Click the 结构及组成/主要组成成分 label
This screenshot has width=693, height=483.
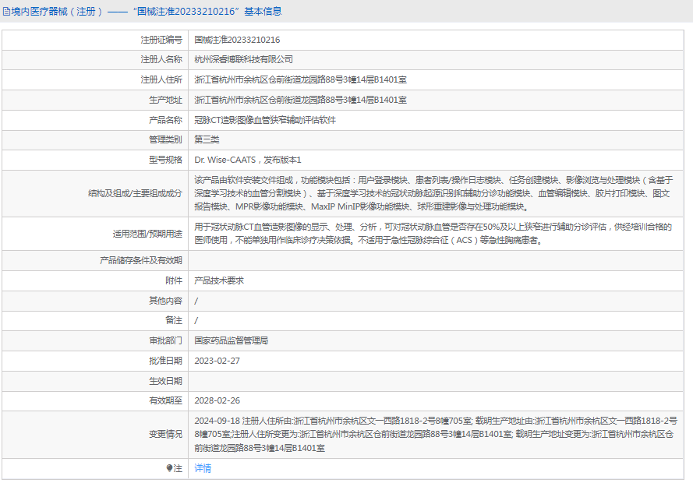point(135,193)
